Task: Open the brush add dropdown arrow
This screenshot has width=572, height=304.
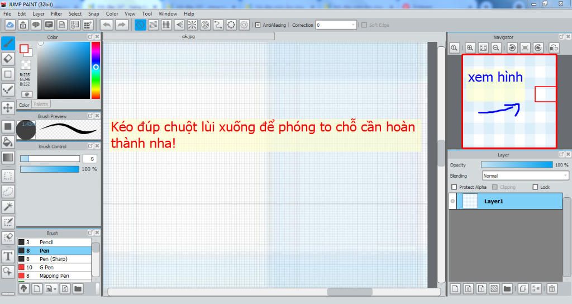Action: (x=55, y=289)
